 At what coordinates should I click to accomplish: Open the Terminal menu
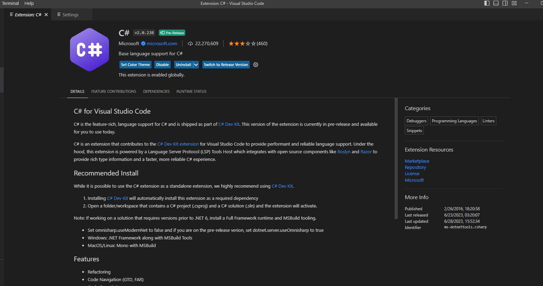[10, 3]
